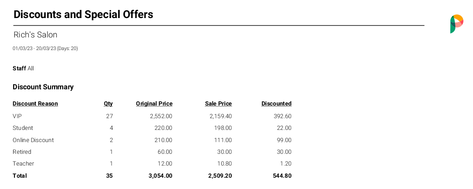The width and height of the screenshot is (473, 189).
Task: Click the Staff All filter label
Action: [x=23, y=69]
